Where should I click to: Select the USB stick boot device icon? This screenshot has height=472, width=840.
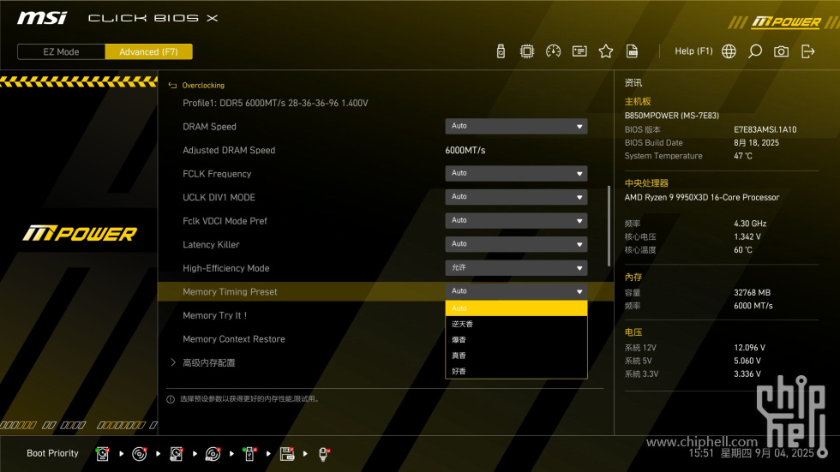pos(249,454)
